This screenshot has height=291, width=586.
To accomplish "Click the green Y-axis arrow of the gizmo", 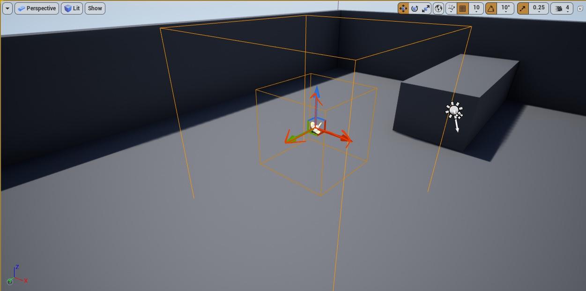I will point(292,138).
